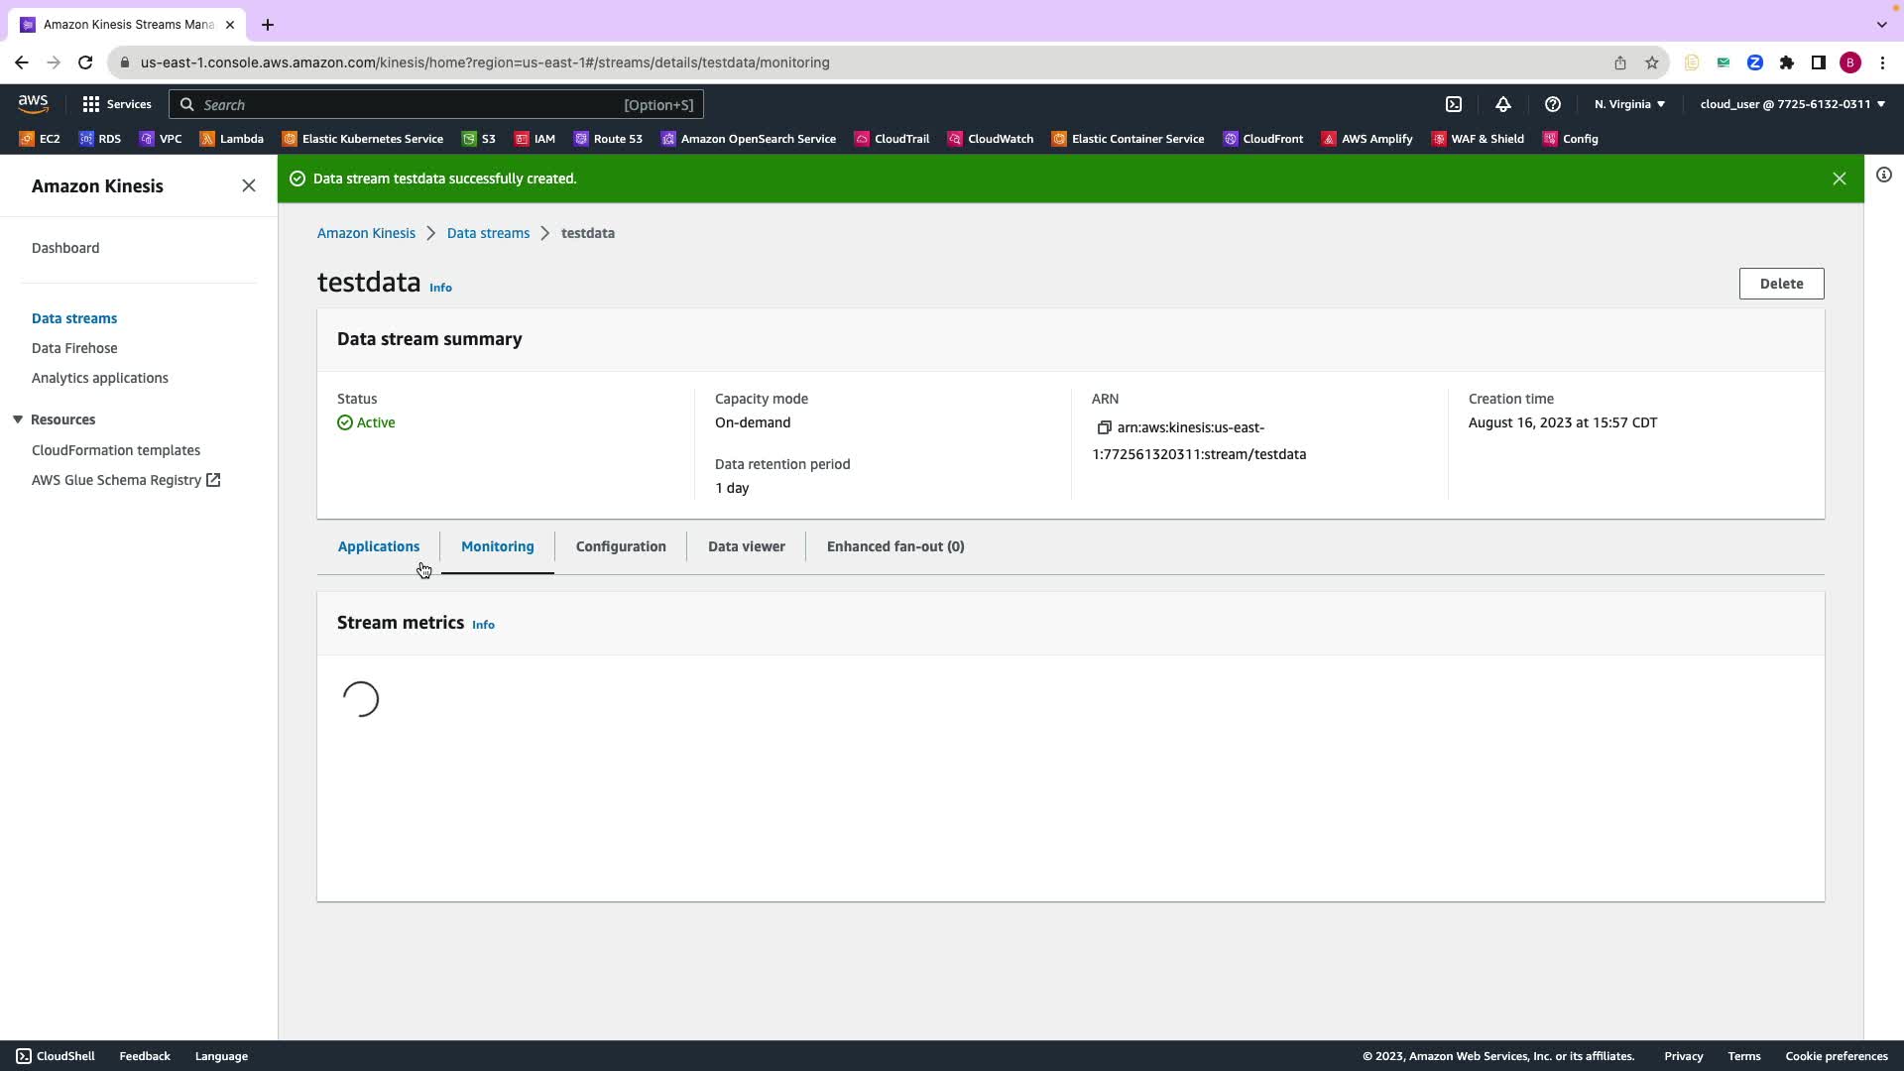Open Data Firehose in sidebar
The width and height of the screenshot is (1904, 1071).
click(74, 348)
